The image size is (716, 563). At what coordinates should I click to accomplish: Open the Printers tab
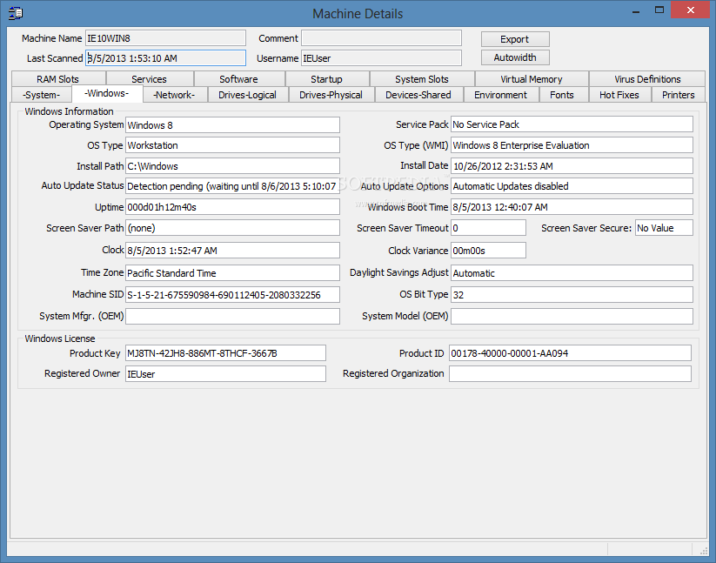point(678,95)
